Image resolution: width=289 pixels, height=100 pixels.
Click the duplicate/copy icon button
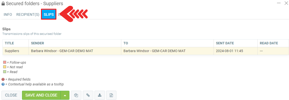point(76,95)
